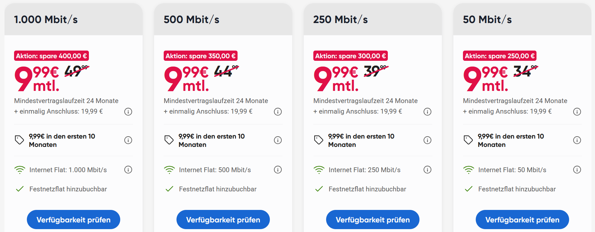
Task: Show info for Internet Flat: 500 Mbit/s
Action: (x=278, y=170)
